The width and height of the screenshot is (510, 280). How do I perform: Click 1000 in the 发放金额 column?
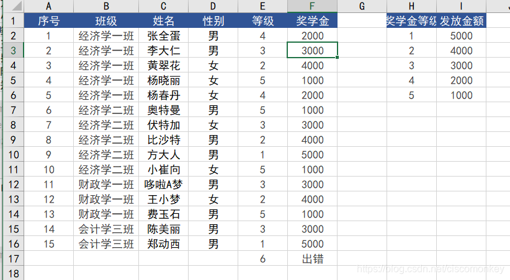461,95
